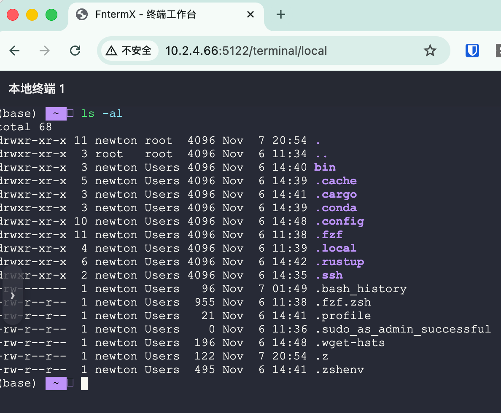The image size is (501, 413).
Task: Select the .cargo directory name
Action: click(x=337, y=194)
